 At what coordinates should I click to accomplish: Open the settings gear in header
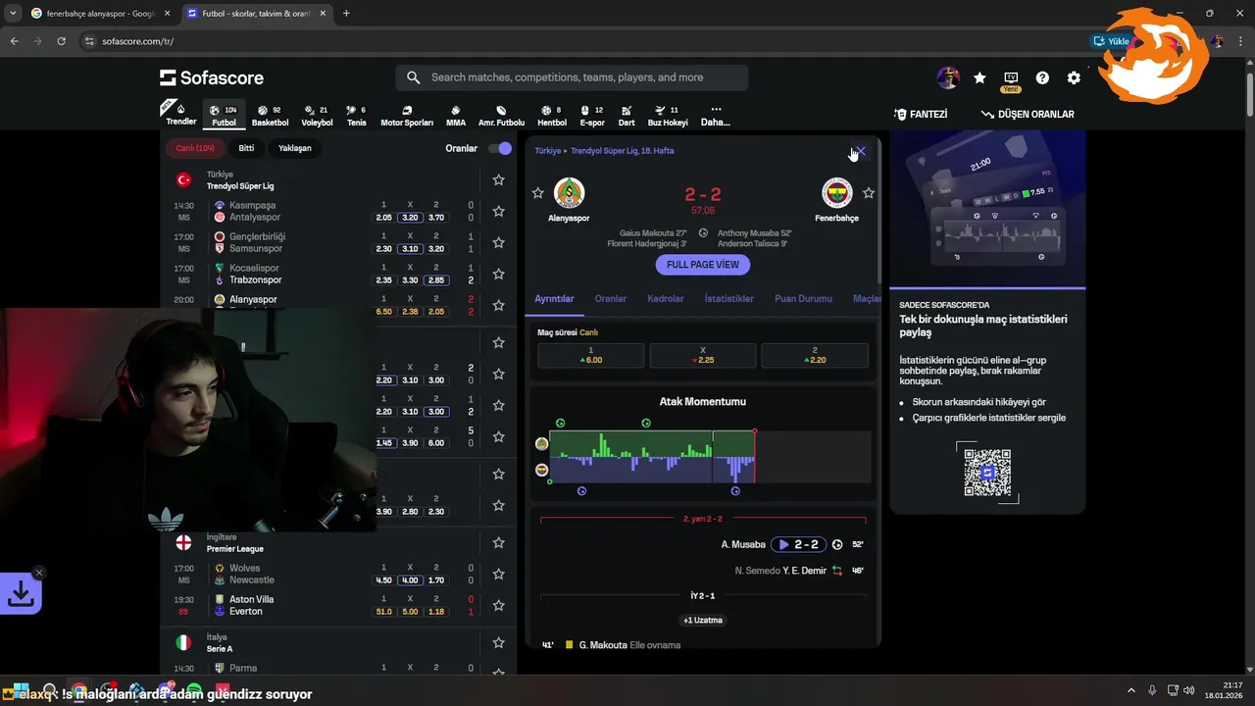tap(1074, 77)
